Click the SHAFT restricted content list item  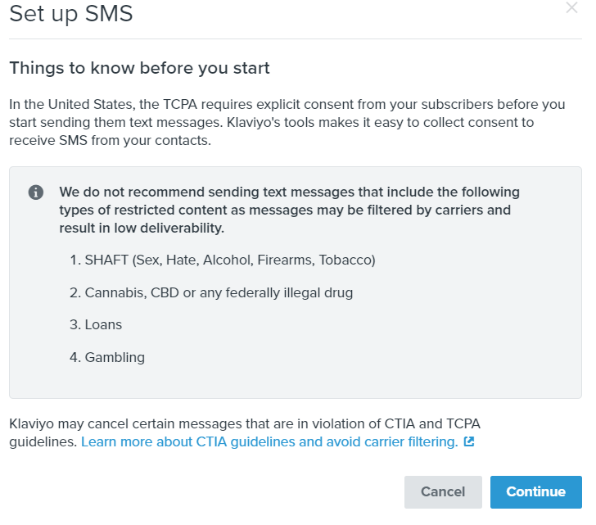(x=223, y=260)
